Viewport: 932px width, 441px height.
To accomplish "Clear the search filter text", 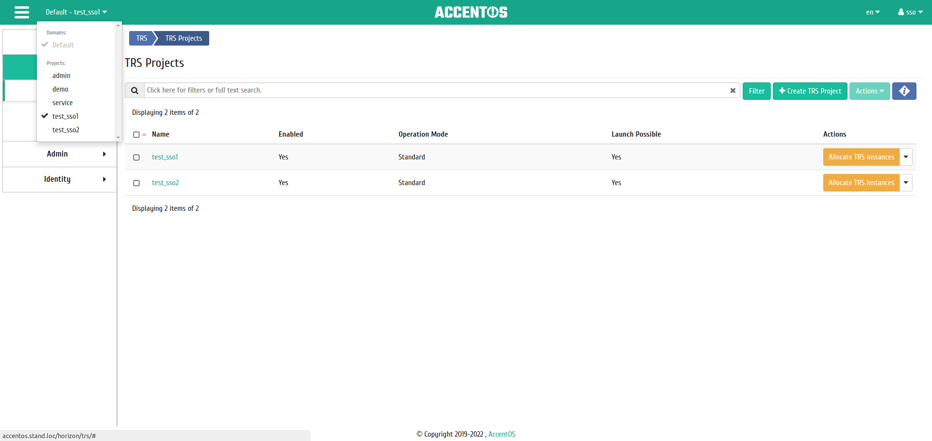I will click(733, 91).
